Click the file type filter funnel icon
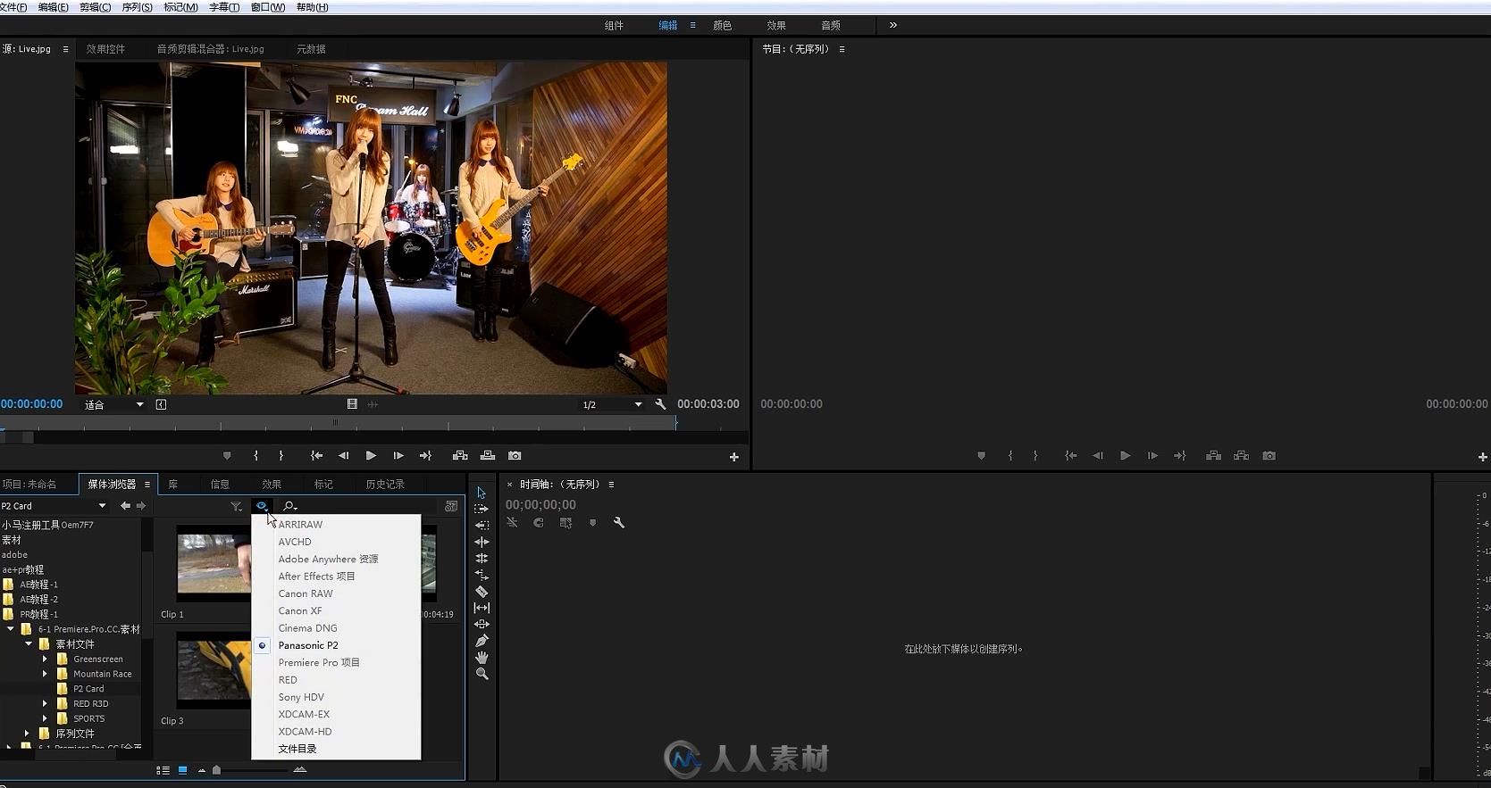 click(x=236, y=506)
